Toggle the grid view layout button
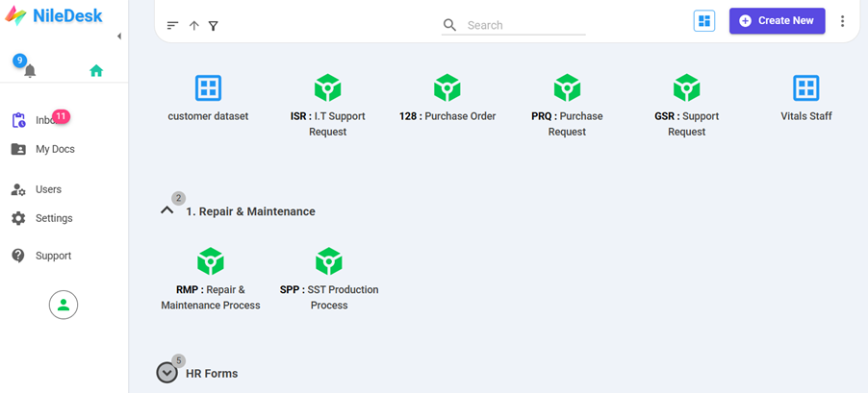The width and height of the screenshot is (868, 393). click(x=704, y=21)
